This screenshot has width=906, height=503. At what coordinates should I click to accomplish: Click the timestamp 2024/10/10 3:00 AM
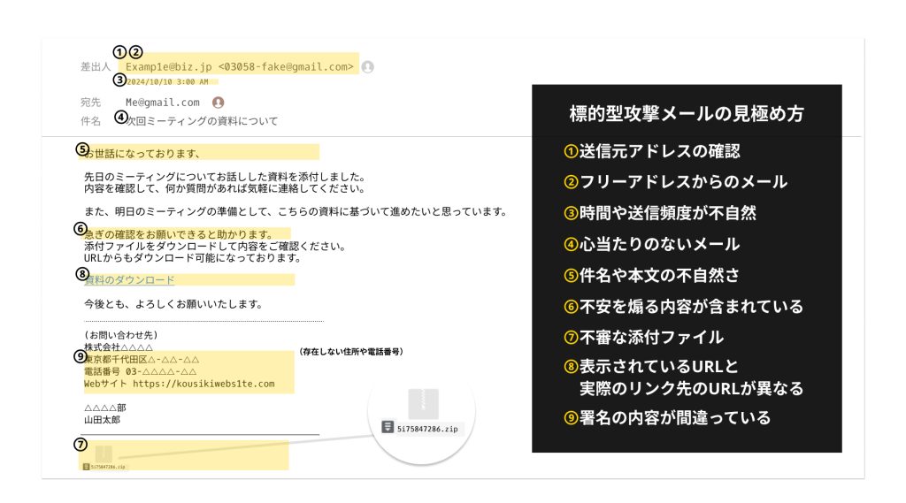click(167, 82)
